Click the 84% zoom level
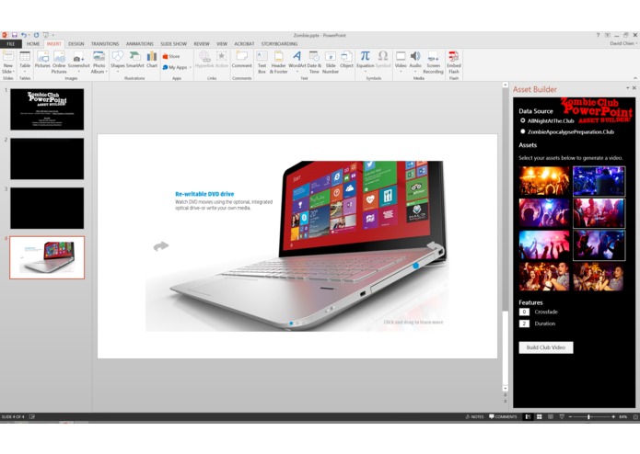Viewport: 640px width, 454px height. [623, 416]
